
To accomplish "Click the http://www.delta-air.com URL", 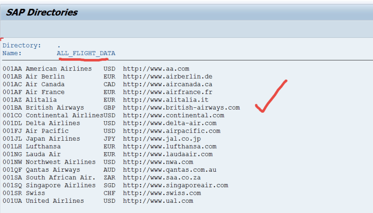I will [170, 123].
